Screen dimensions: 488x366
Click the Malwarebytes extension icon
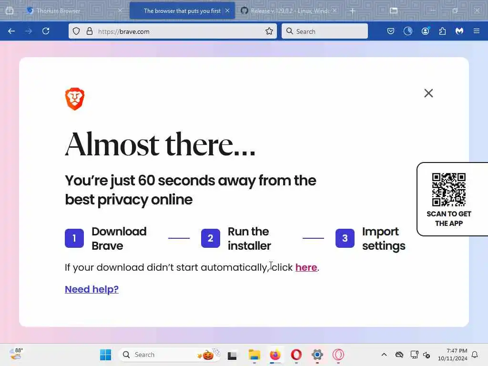459,31
